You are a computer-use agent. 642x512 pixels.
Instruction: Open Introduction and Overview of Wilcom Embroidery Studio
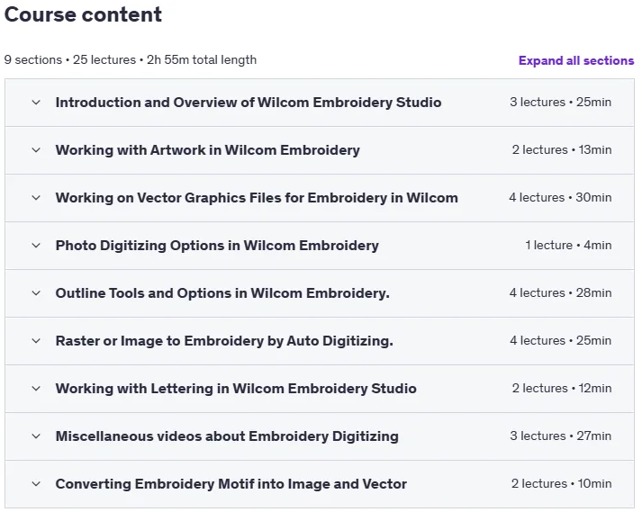point(249,103)
